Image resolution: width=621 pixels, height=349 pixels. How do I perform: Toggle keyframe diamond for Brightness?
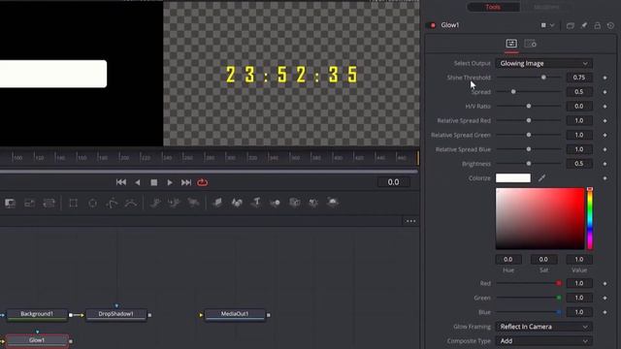pos(605,164)
